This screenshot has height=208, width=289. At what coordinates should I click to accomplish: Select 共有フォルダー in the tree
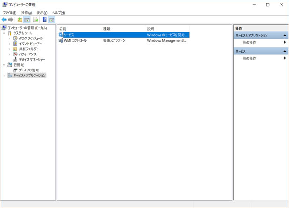(x=29, y=49)
